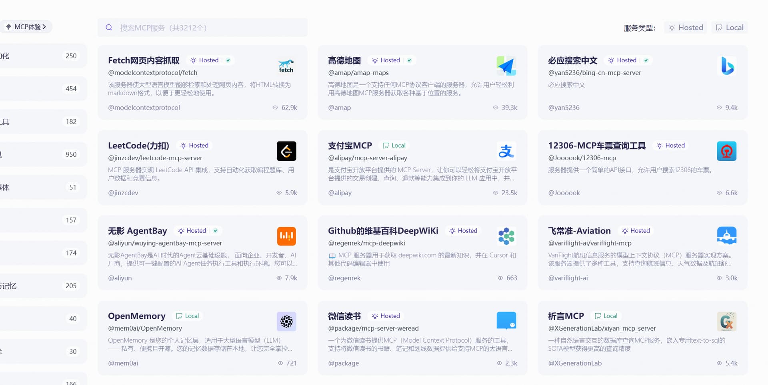Click the Local tag icon on 支付宝MCP

pos(386,146)
